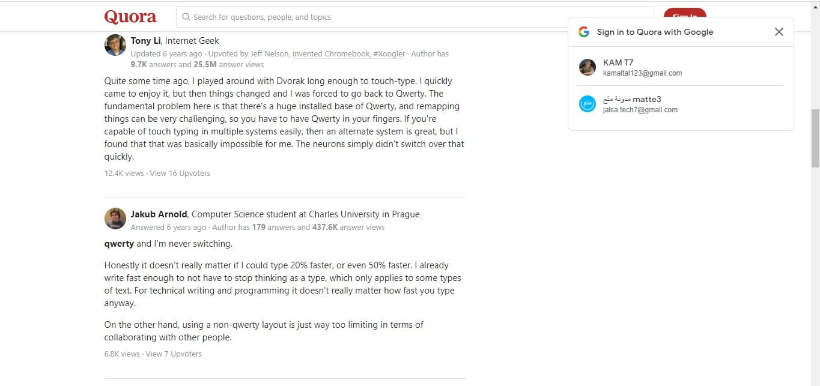The width and height of the screenshot is (820, 386).
Task: Click the Google logo in sign-in popup
Action: [x=584, y=32]
